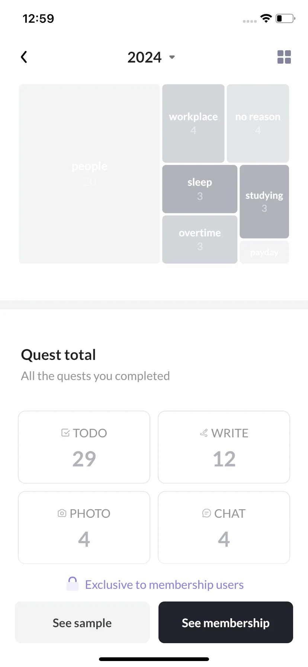The width and height of the screenshot is (308, 667).
Task: Tap the people treemap tile
Action: (x=89, y=174)
